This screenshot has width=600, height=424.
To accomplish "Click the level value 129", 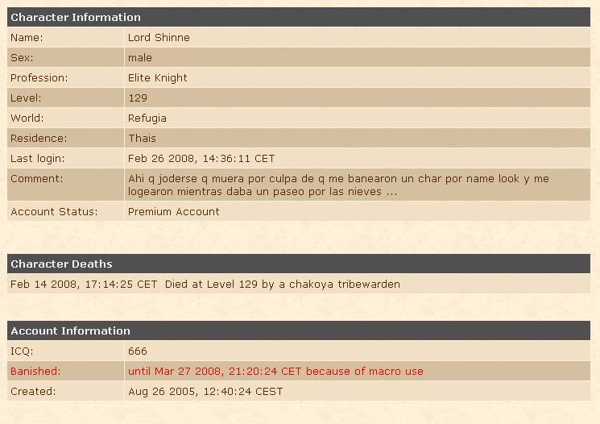I will click(x=138, y=98).
